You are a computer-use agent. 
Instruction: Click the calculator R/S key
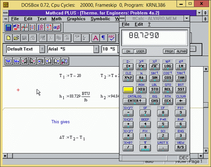(181, 148)
